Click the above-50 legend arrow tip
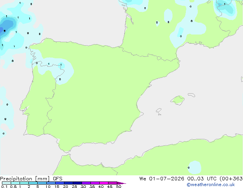The width and height of the screenshot is (243, 188). pos(121,183)
